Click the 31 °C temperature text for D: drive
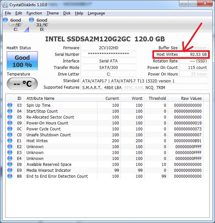The width and height of the screenshot is (215, 223). [x=42, y=25]
